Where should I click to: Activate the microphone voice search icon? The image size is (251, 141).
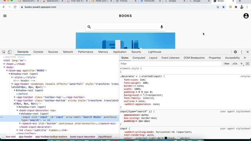coord(162,27)
